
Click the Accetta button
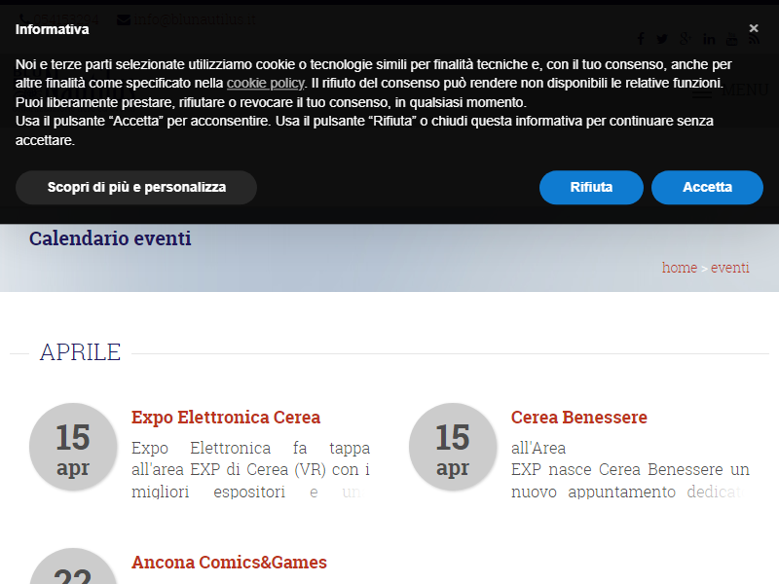tap(707, 187)
